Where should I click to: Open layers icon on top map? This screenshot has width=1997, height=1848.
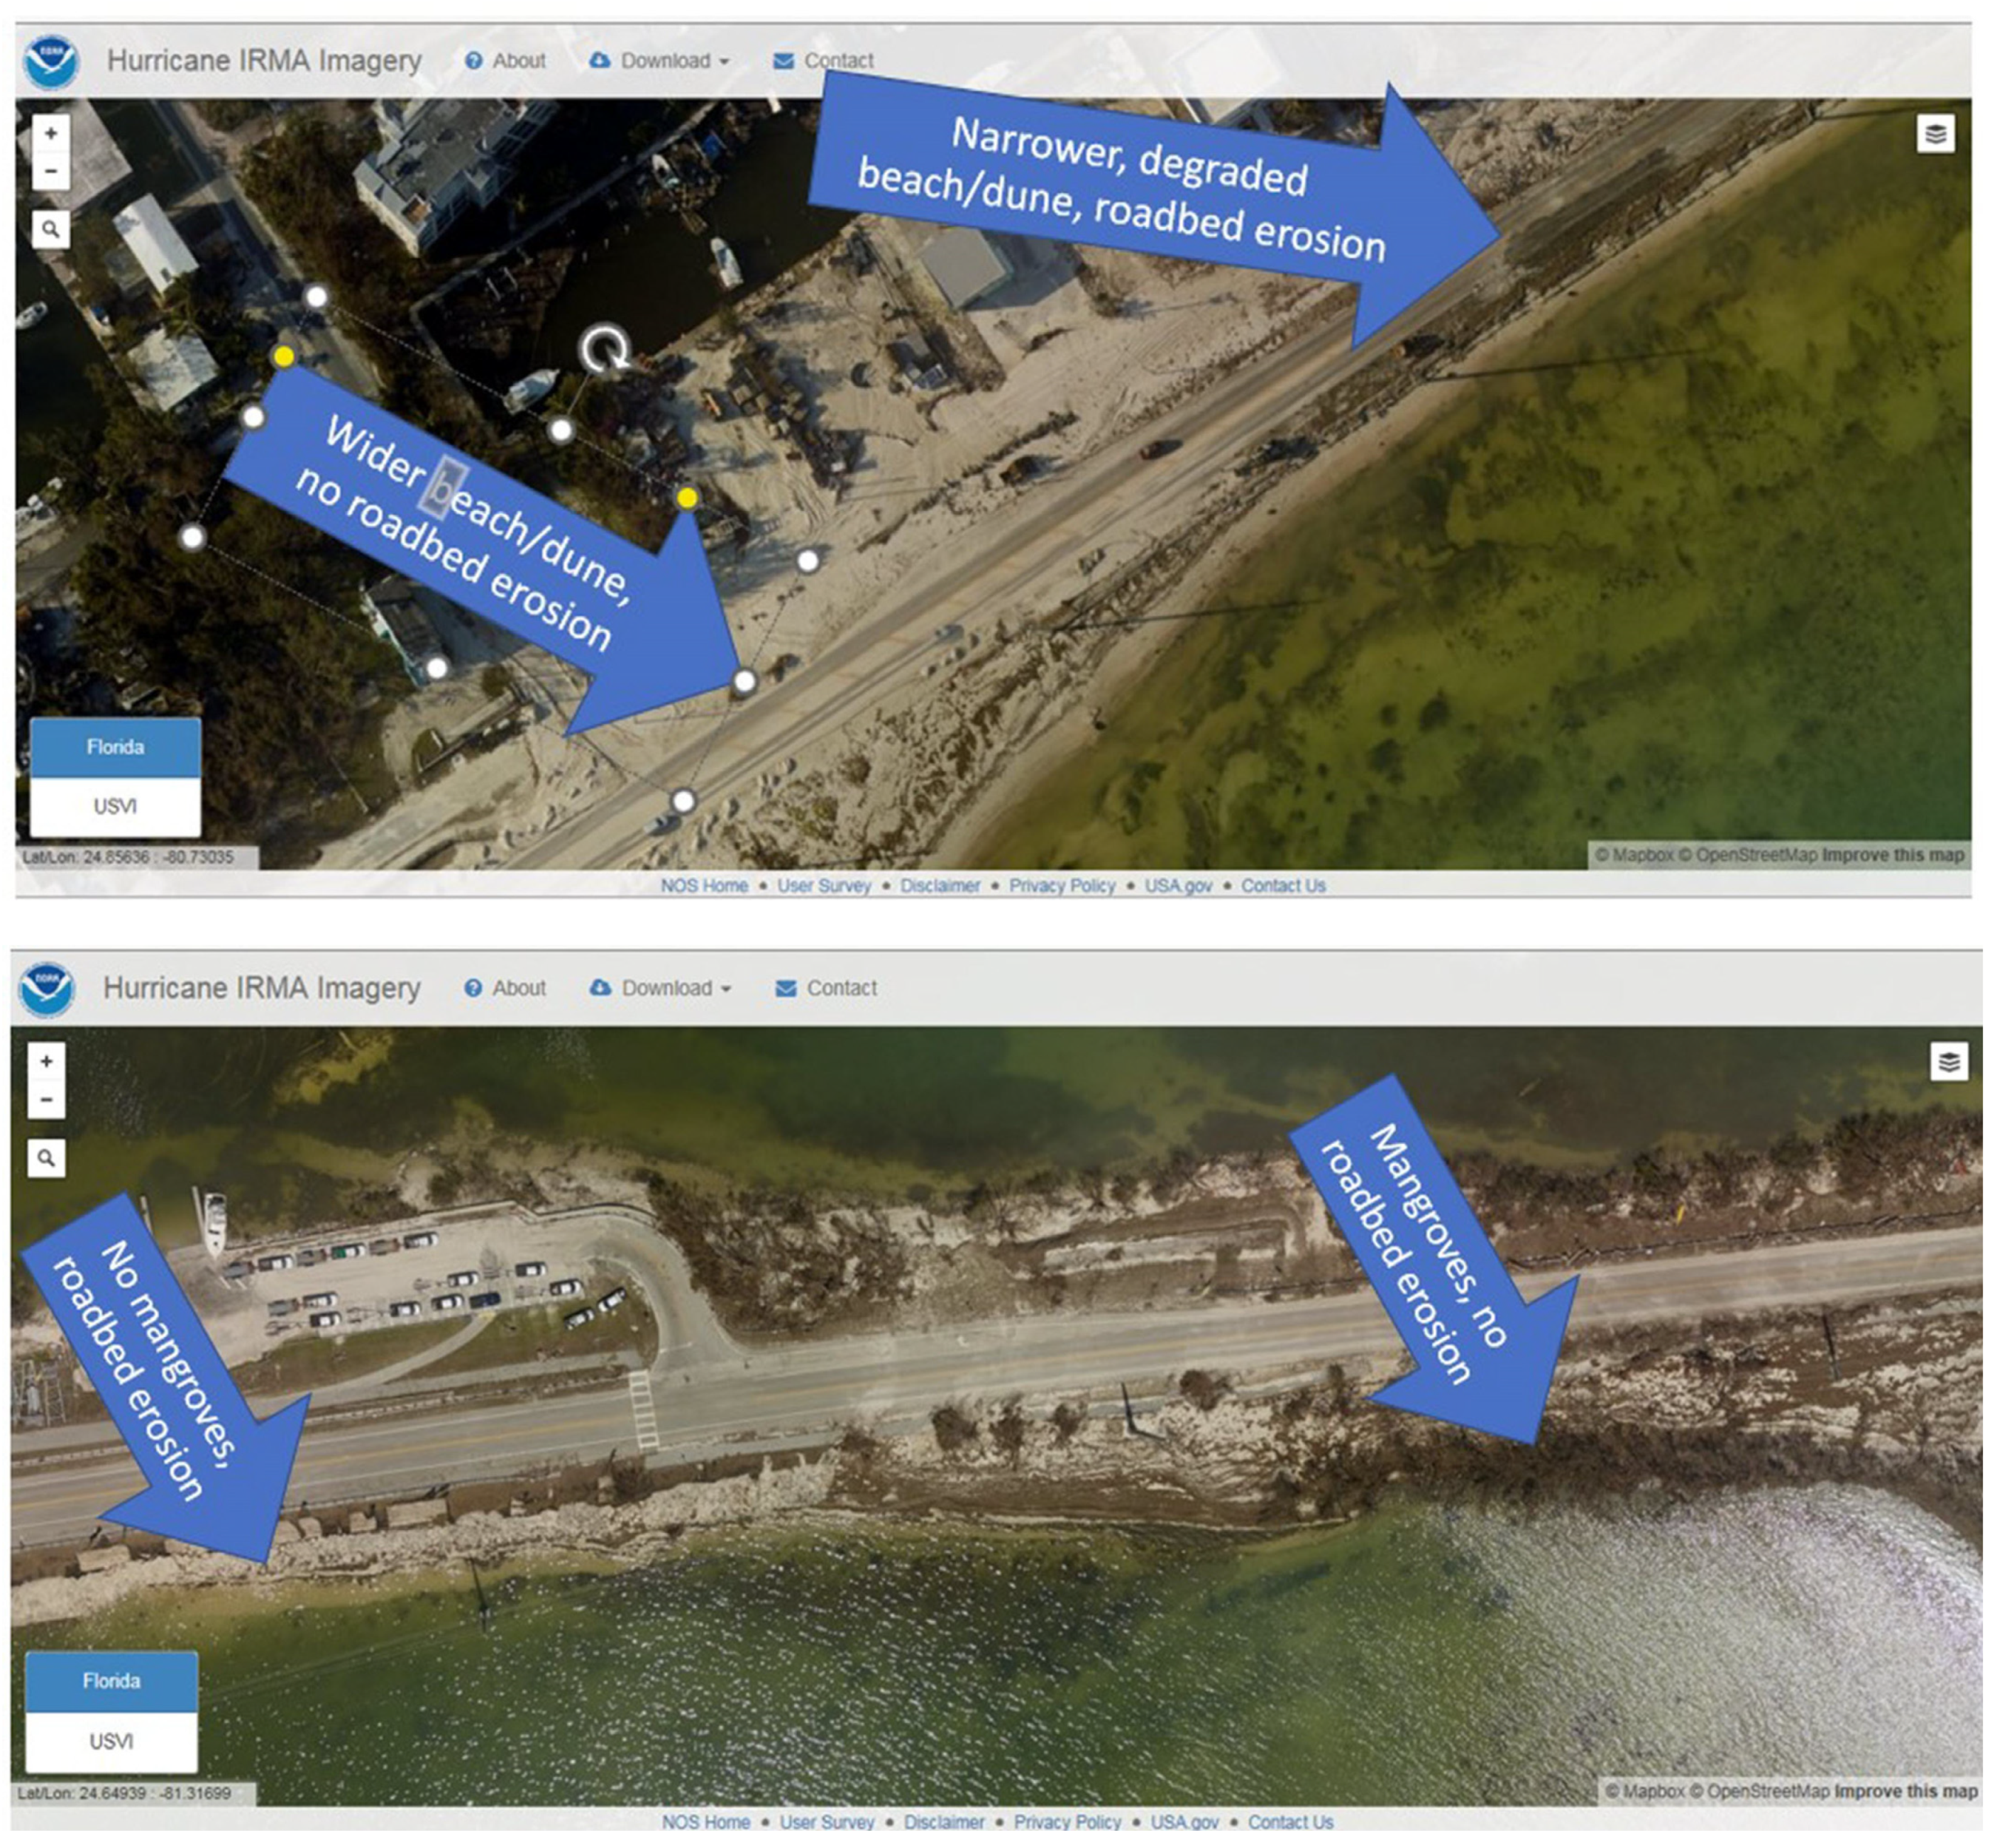click(1935, 134)
